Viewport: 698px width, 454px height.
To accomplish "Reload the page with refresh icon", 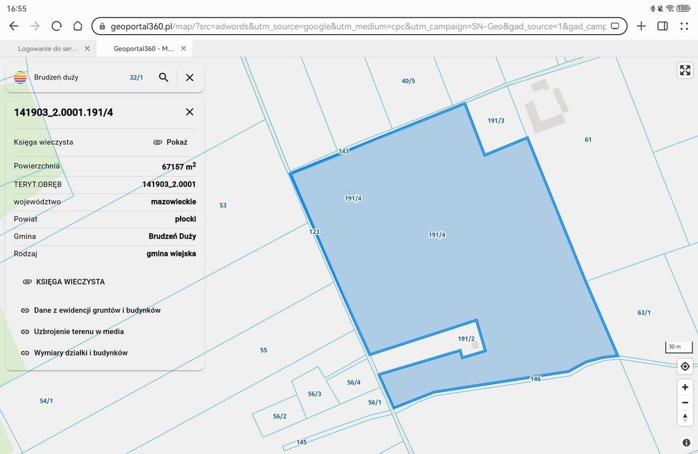I will point(57,27).
